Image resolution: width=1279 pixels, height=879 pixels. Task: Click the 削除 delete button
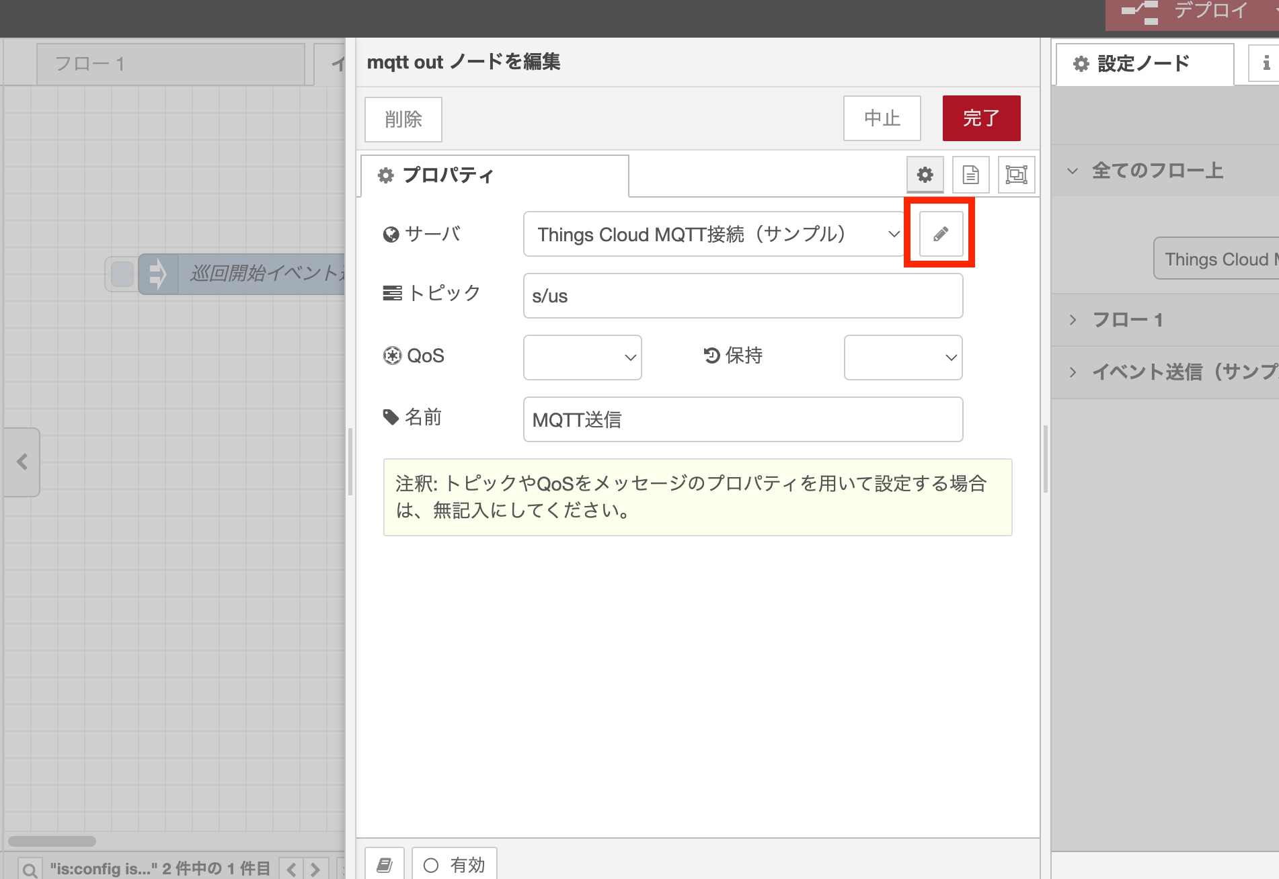(x=403, y=120)
